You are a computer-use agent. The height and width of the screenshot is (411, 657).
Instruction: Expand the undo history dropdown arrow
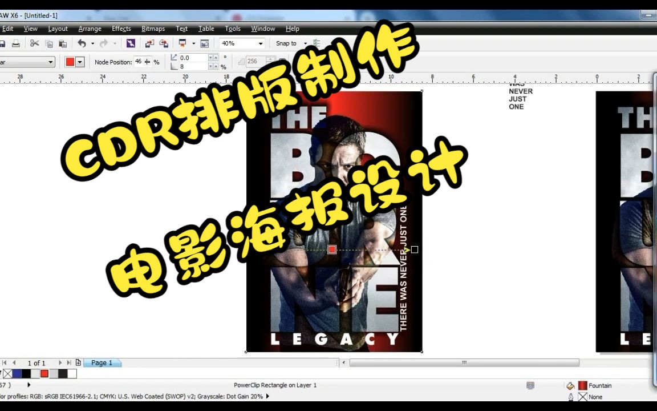(91, 43)
